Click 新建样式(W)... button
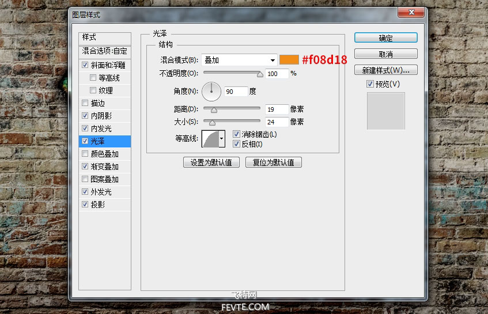This screenshot has height=314, width=488. click(385, 70)
